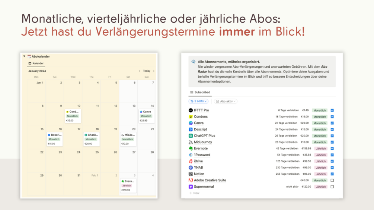374x210 pixels.
Task: Click the MidJourney sailboat icon in list
Action: 191,142
